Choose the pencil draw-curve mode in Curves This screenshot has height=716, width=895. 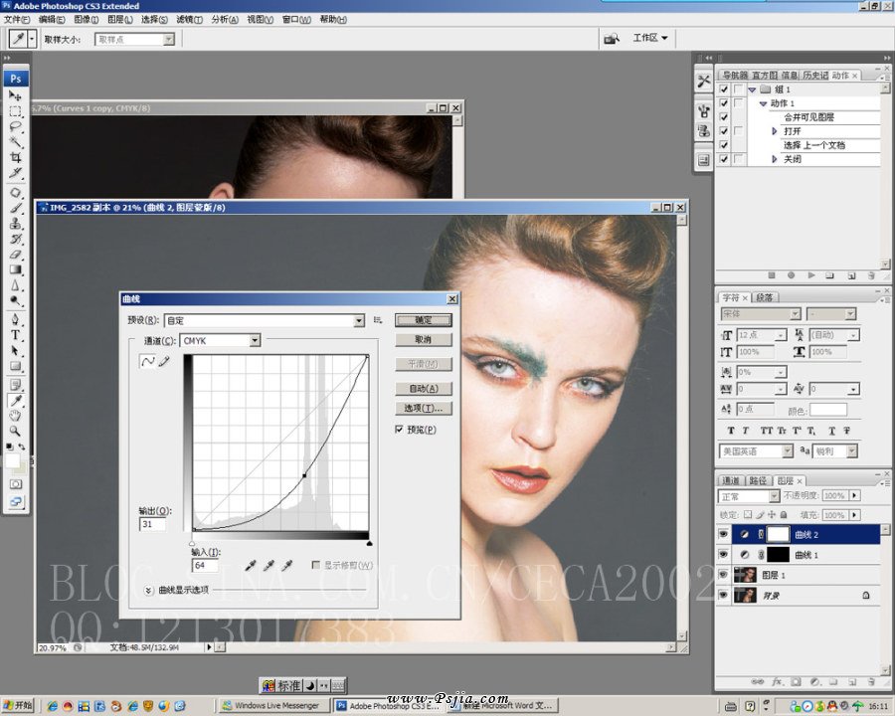tap(163, 362)
